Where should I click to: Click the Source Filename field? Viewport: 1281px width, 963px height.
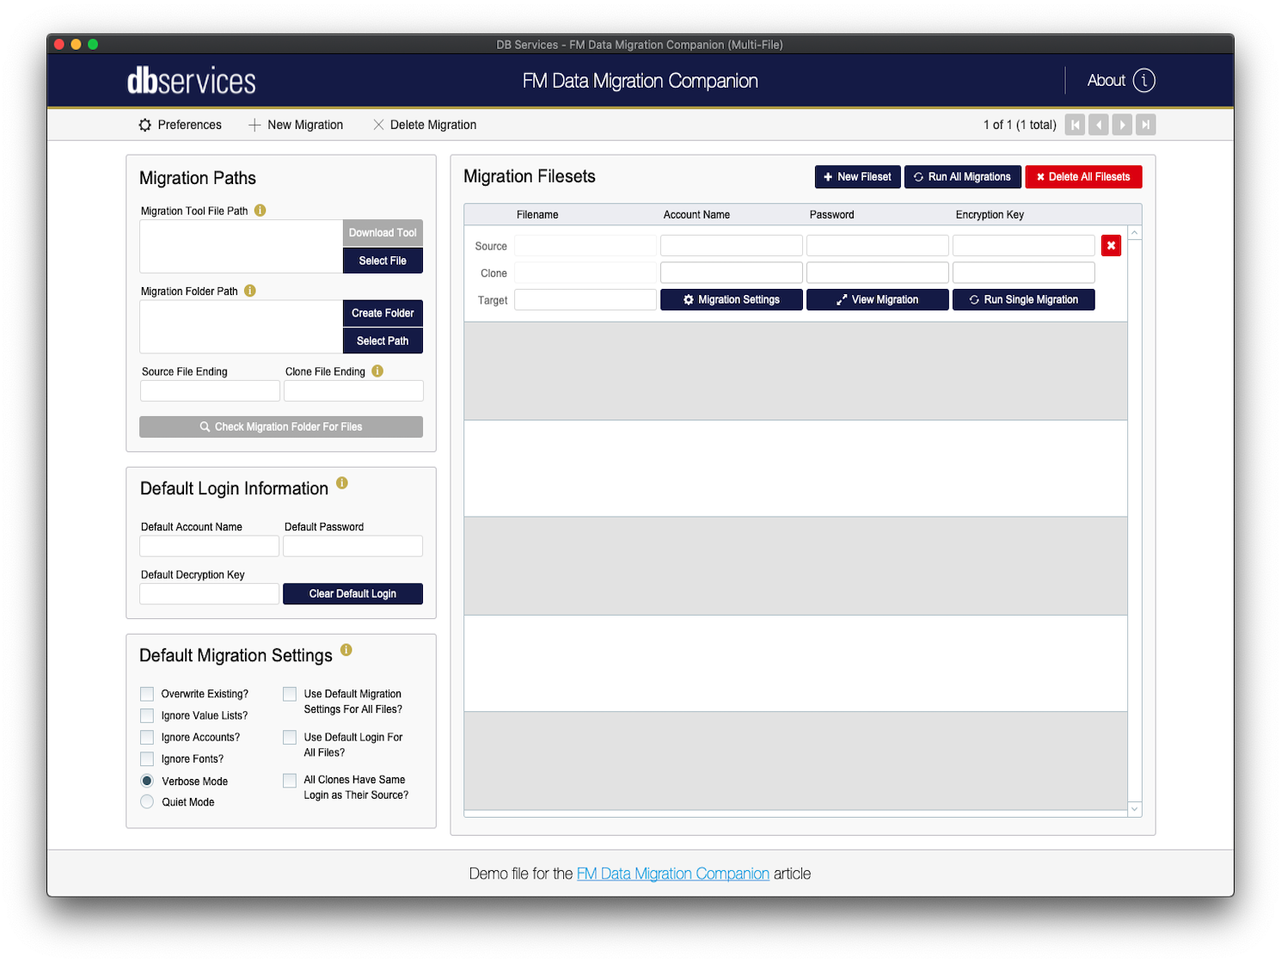pyautogui.click(x=585, y=246)
